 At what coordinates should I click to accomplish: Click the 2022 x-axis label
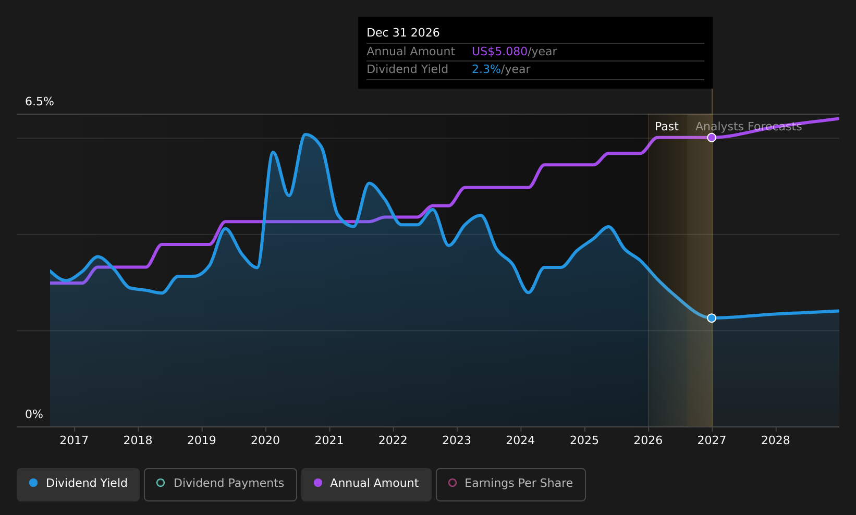[x=393, y=440]
